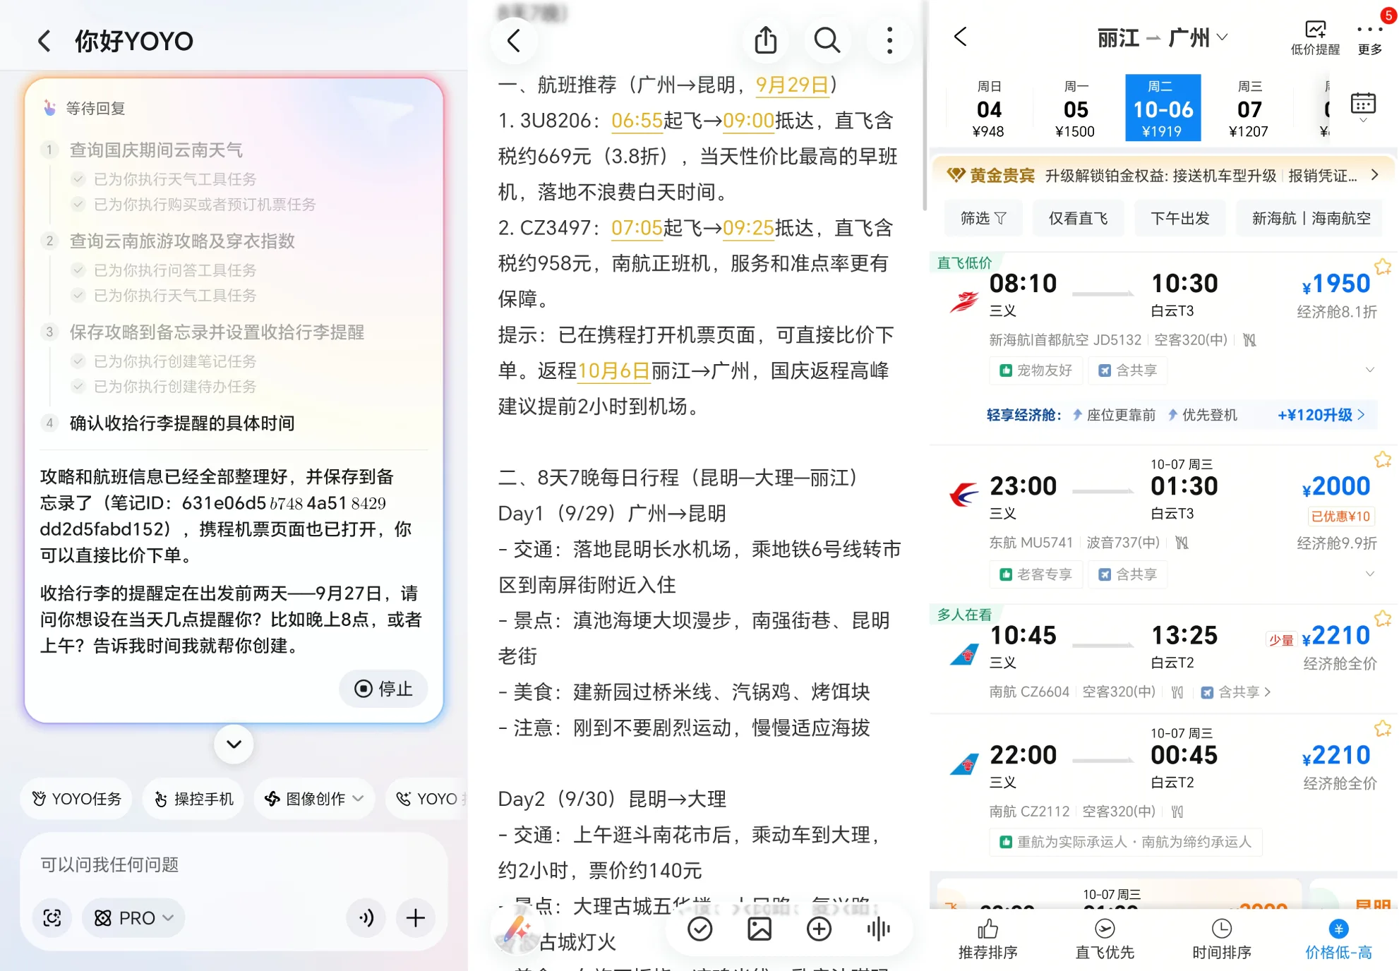
Task: Share the note via share icon
Action: point(766,41)
